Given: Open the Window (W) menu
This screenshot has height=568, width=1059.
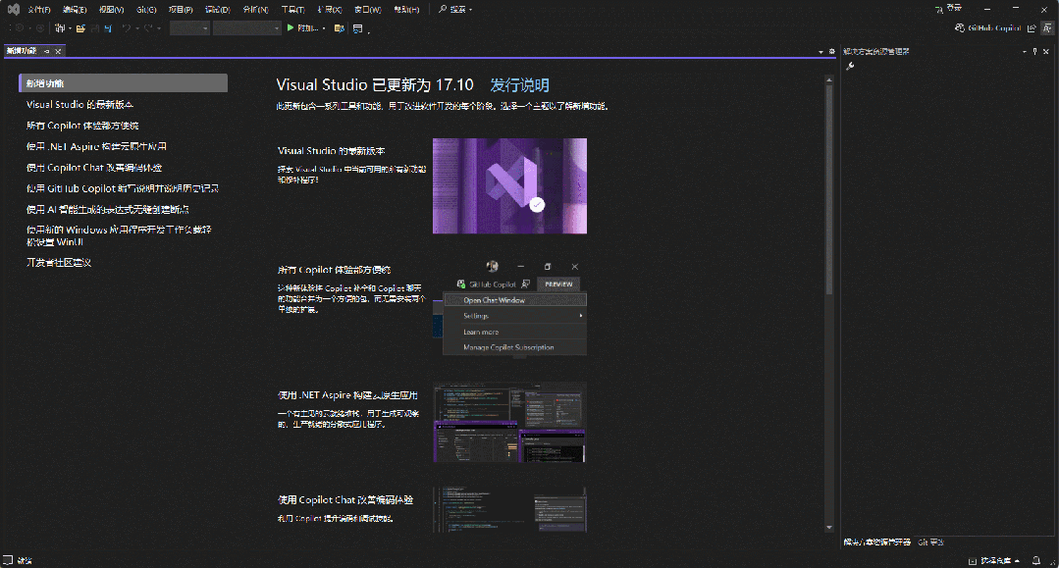Looking at the screenshot, I should pos(367,10).
